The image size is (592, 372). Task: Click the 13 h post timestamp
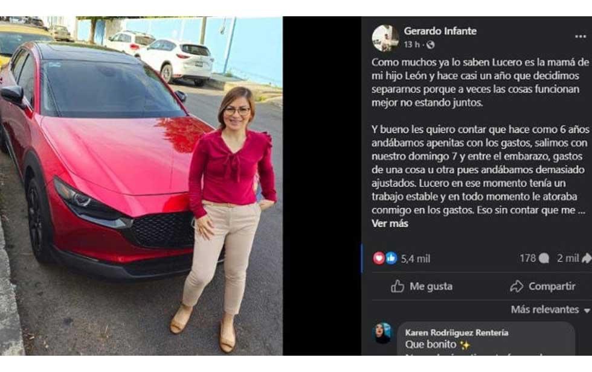[x=411, y=45]
